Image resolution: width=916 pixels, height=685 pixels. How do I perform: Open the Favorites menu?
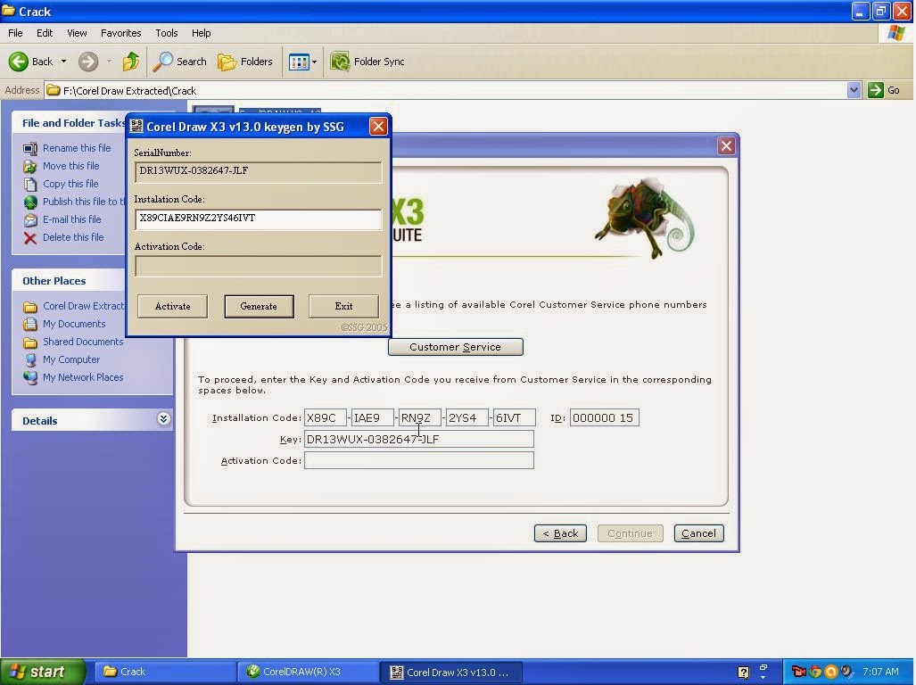click(x=121, y=33)
